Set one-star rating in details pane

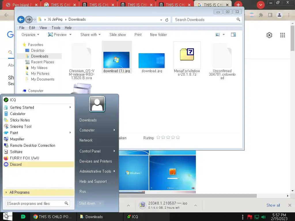(158, 138)
